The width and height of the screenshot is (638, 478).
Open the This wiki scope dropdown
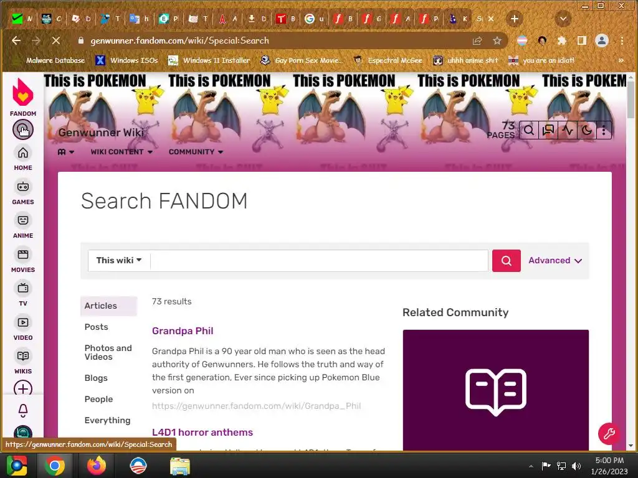tap(119, 261)
